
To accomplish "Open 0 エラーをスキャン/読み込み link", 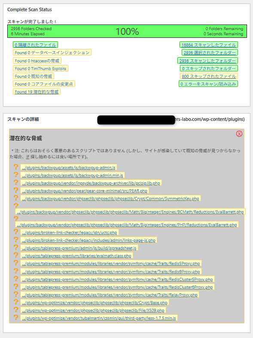I will [x=208, y=84].
